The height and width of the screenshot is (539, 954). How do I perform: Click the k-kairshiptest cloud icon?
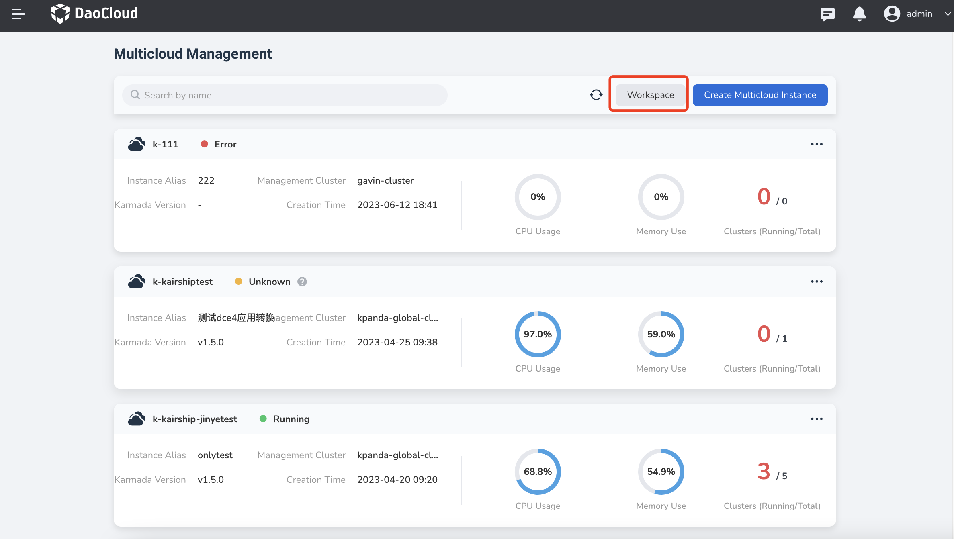137,281
